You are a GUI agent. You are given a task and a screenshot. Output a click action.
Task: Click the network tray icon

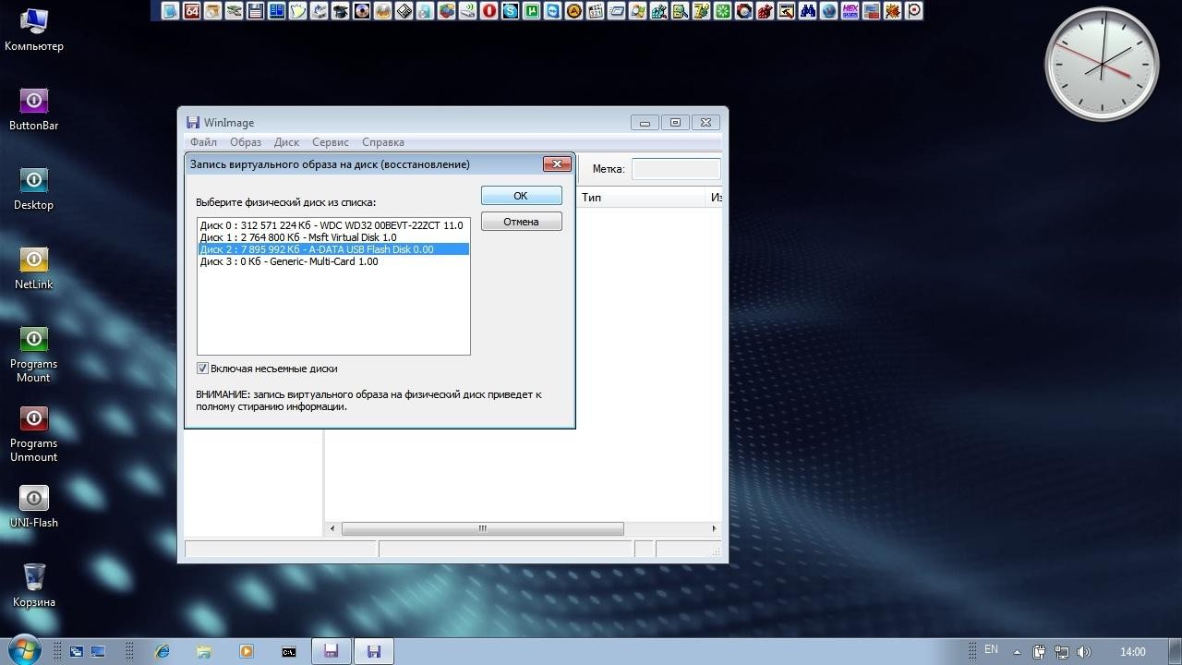point(1061,651)
